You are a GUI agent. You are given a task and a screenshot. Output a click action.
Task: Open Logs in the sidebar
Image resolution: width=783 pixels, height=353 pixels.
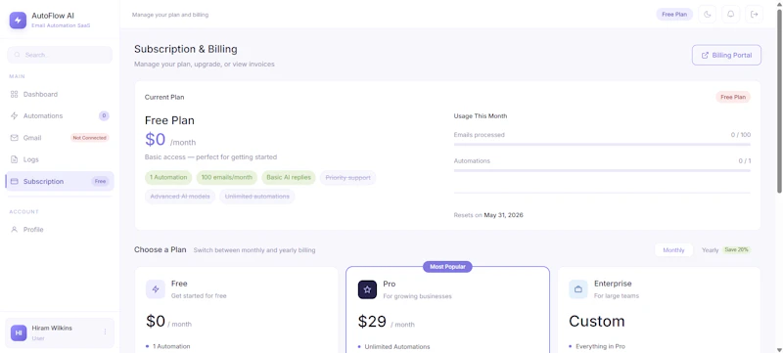pos(60,159)
